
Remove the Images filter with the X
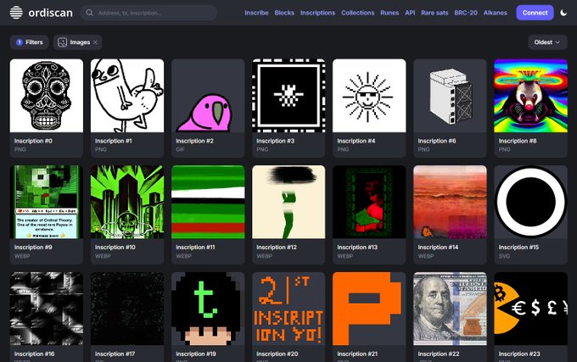95,42
